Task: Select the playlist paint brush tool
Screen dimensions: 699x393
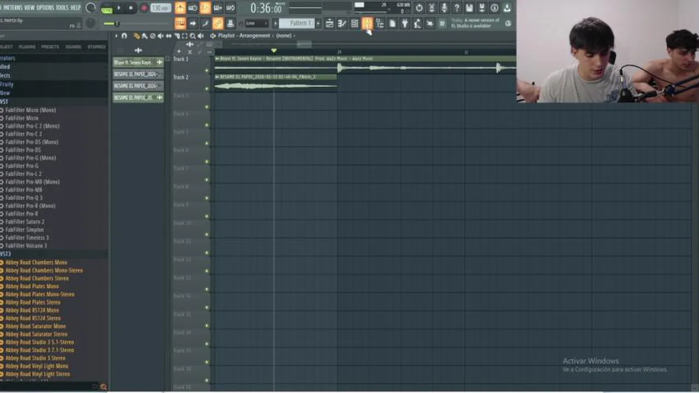Action: point(144,35)
